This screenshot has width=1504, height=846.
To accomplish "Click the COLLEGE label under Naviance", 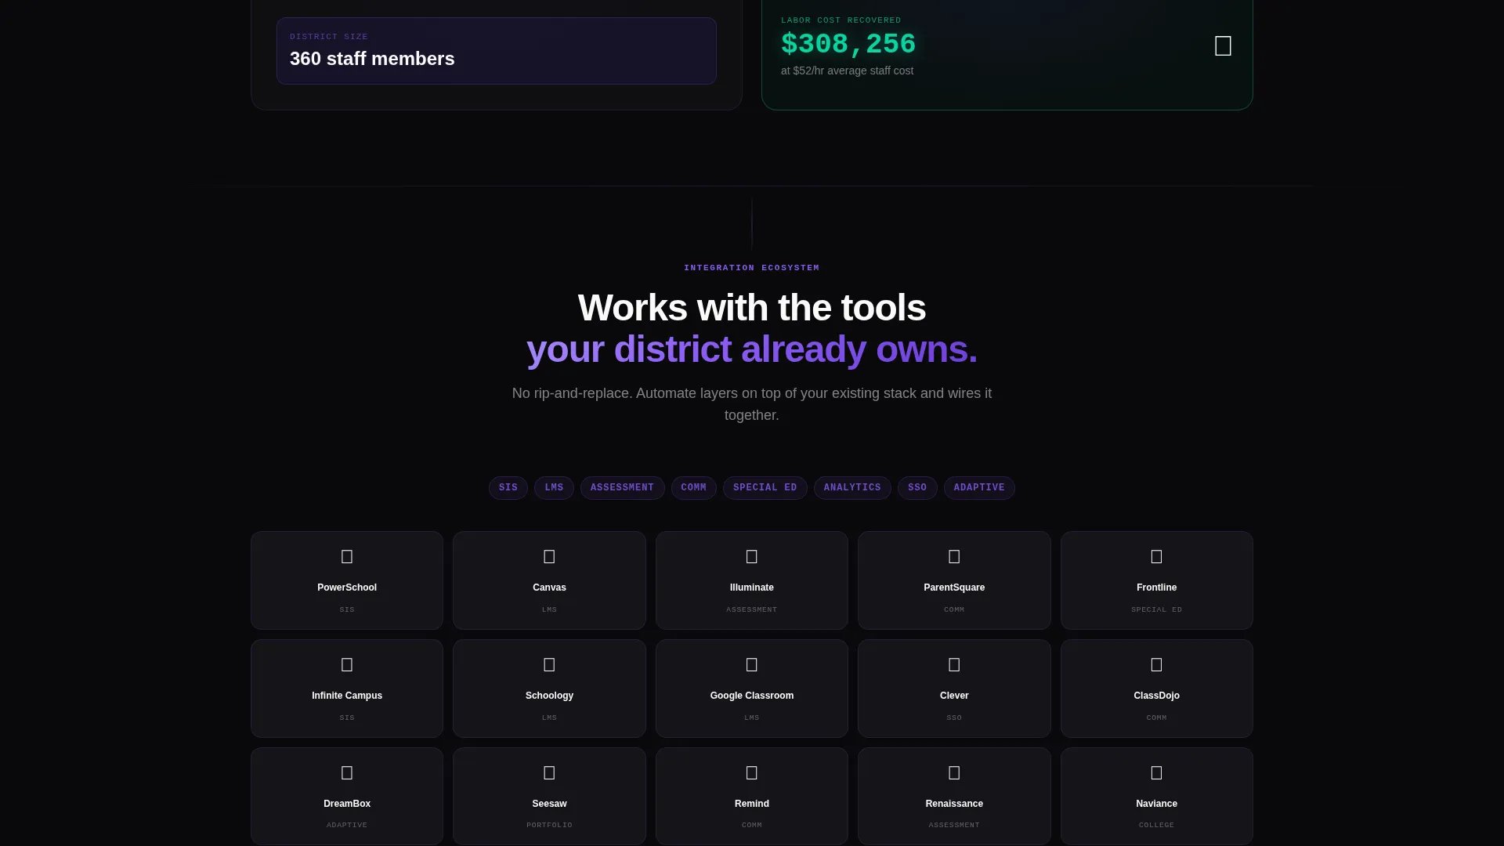I will pyautogui.click(x=1156, y=825).
